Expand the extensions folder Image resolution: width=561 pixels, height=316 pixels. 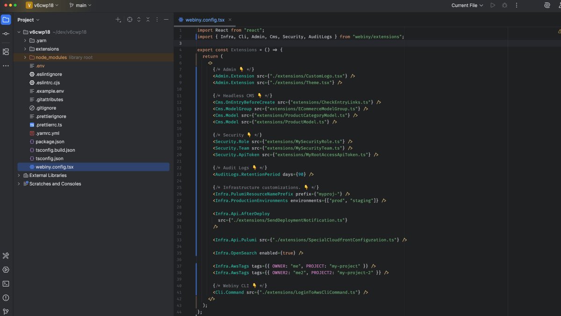point(24,49)
